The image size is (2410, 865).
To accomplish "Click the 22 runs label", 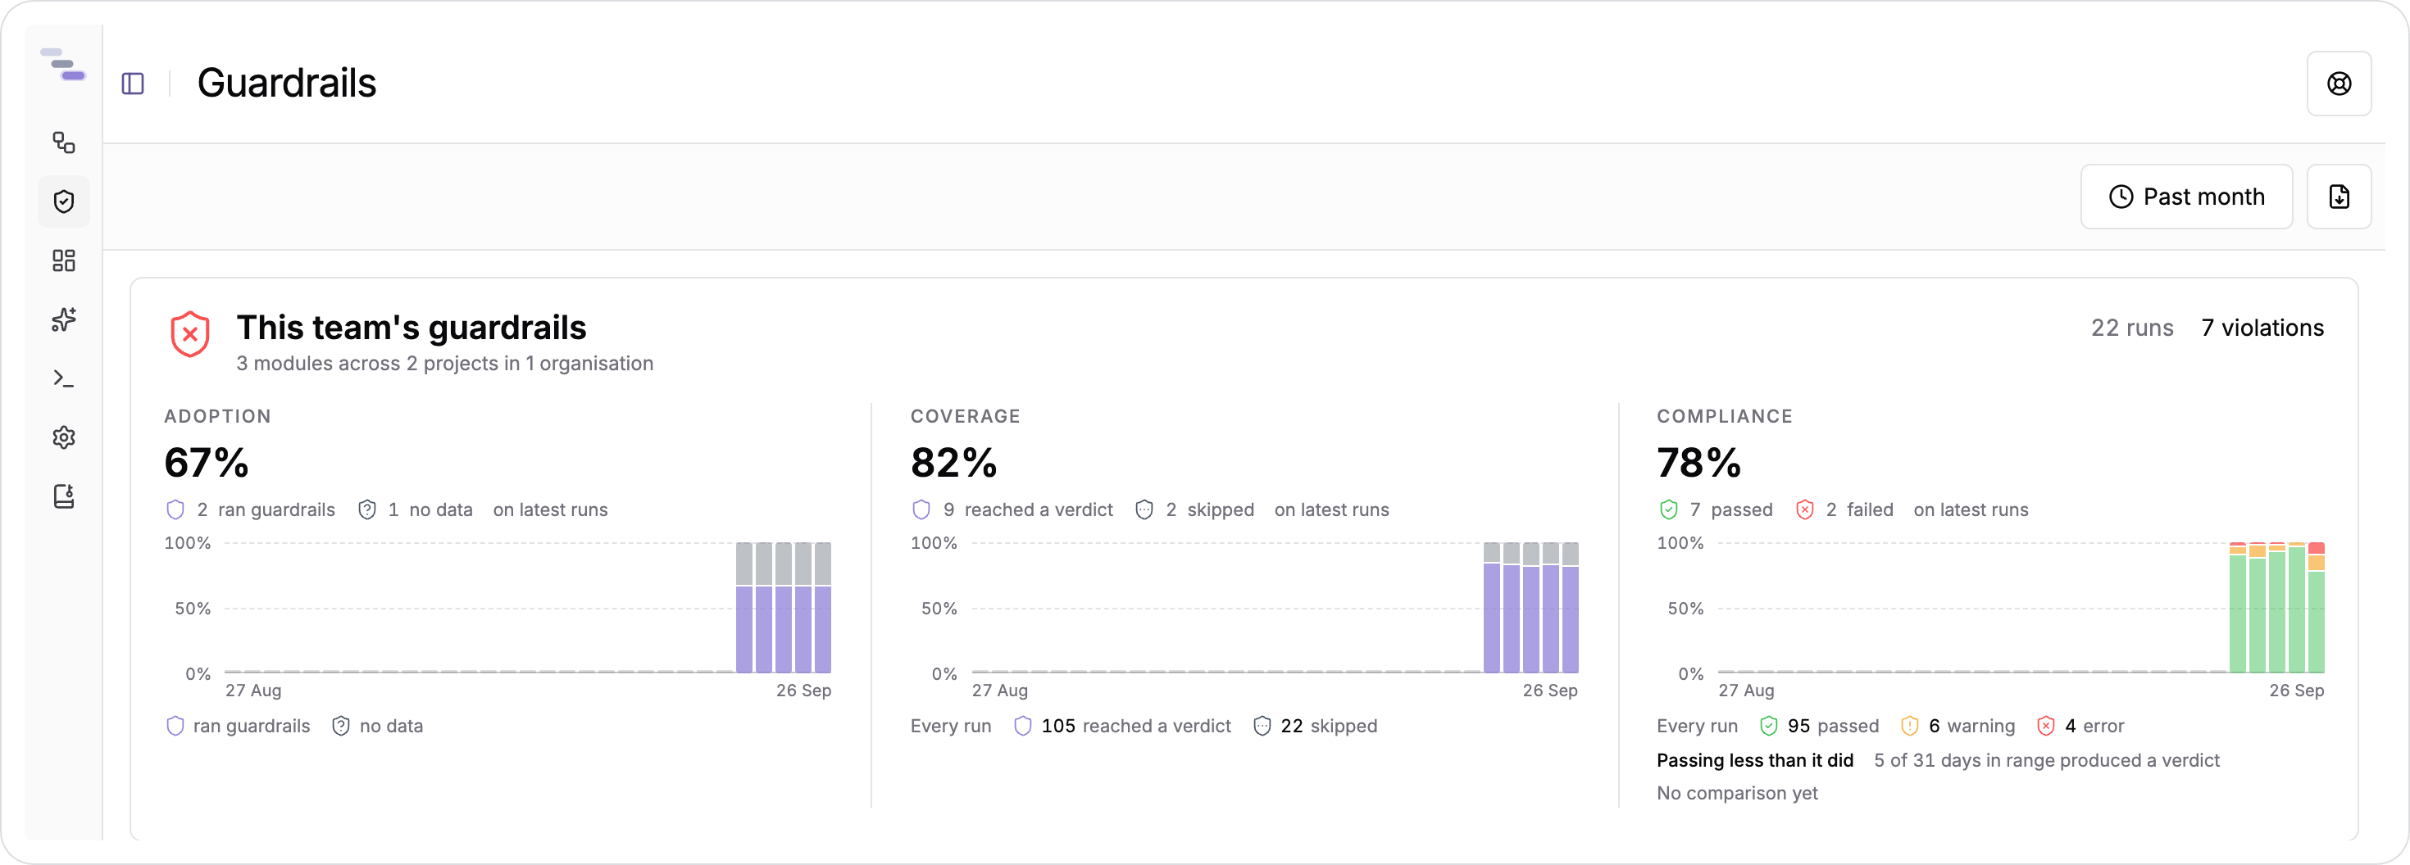I will click(x=2131, y=328).
